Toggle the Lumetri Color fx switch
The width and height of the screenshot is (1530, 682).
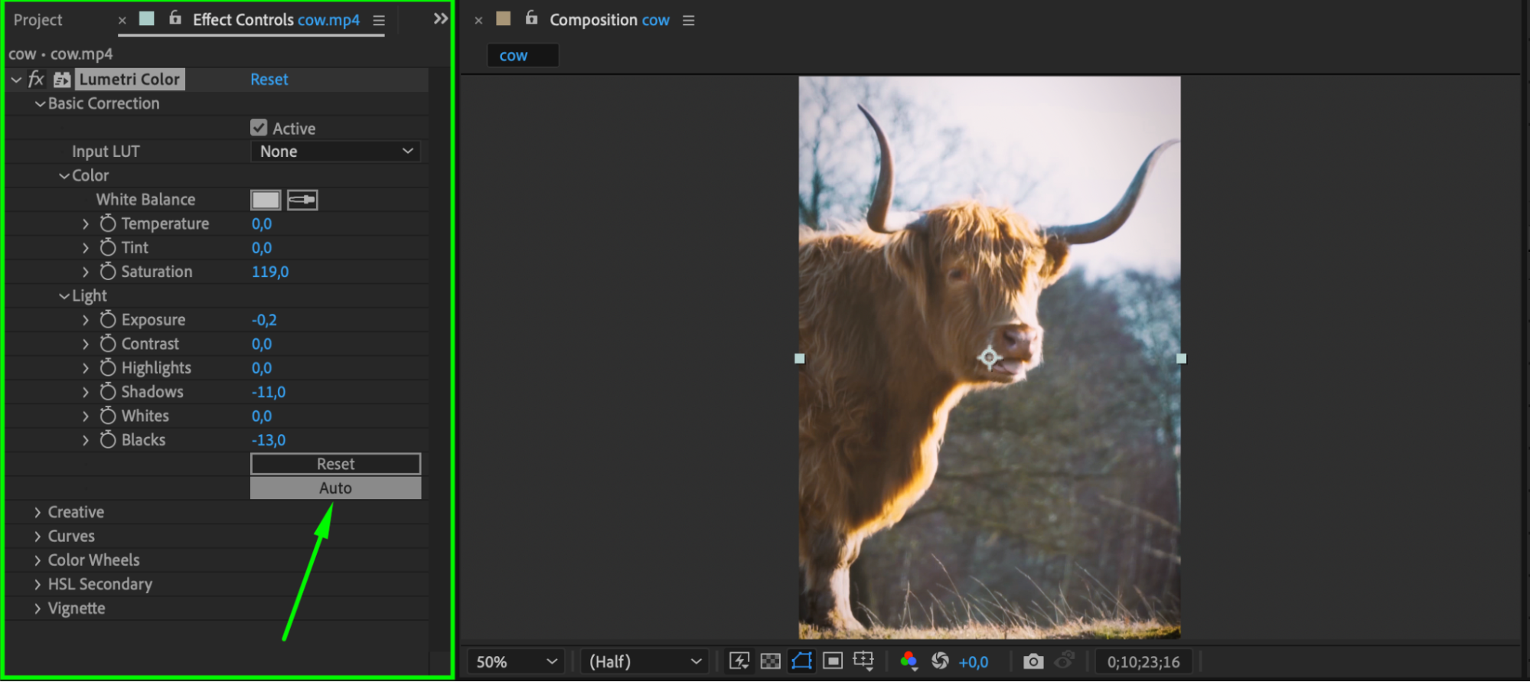click(x=36, y=79)
